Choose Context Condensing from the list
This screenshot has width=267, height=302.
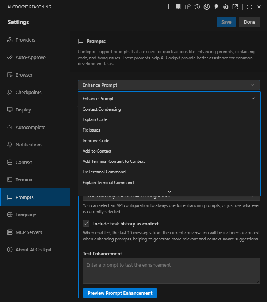tap(102, 109)
